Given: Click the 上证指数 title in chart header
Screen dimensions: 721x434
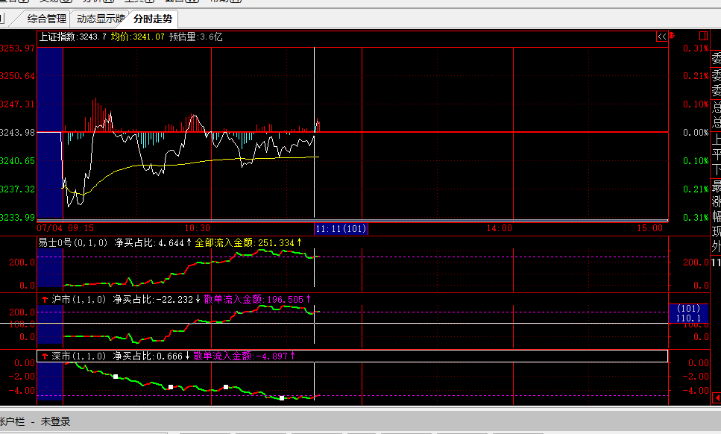Looking at the screenshot, I should tap(57, 36).
